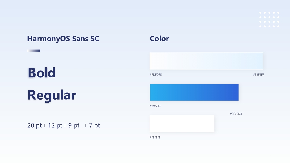Select the 12 pt size label

point(55,126)
